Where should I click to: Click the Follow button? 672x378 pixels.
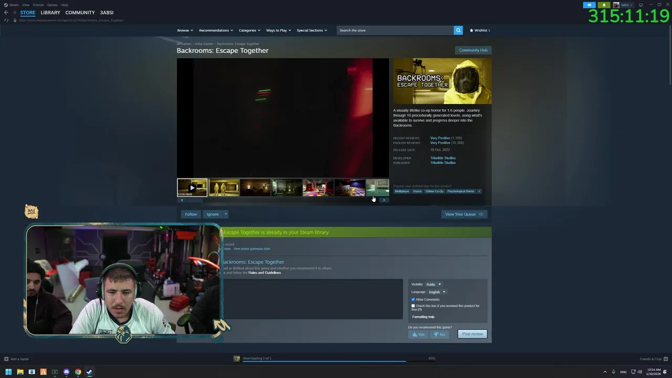(191, 214)
